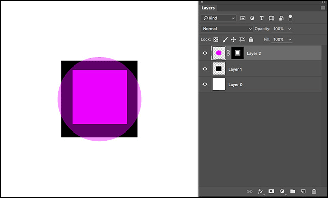
Task: Filter for shape layers icon
Action: pos(271,18)
